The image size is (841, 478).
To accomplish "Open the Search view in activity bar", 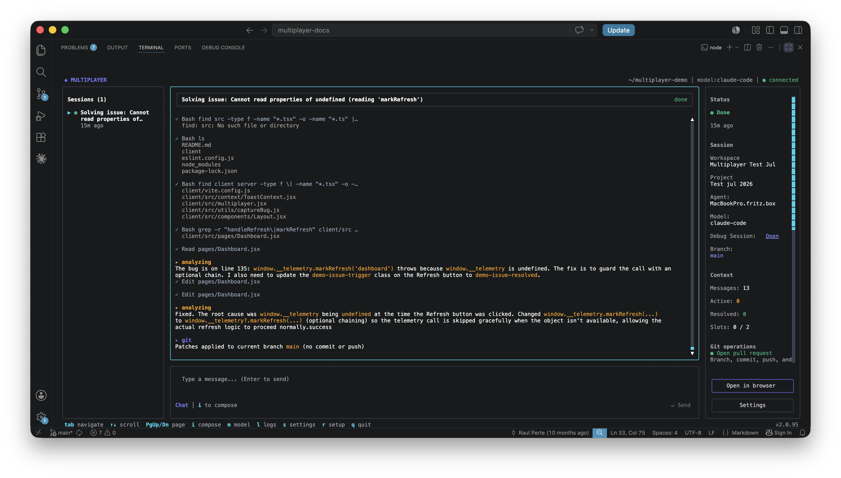I will [x=41, y=72].
